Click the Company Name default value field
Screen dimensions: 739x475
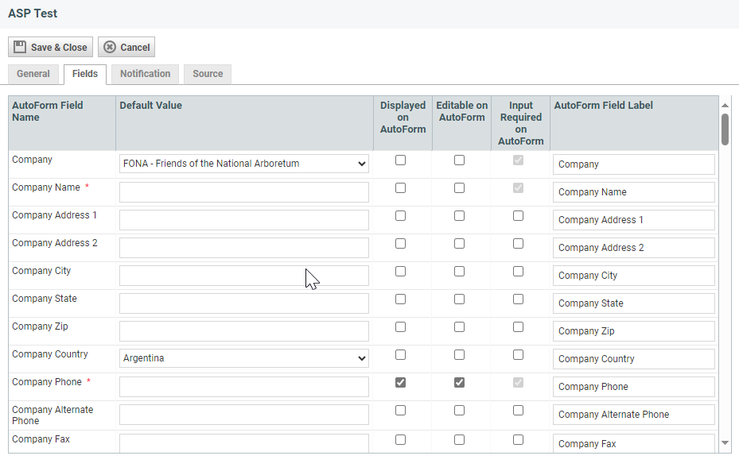[x=243, y=192]
